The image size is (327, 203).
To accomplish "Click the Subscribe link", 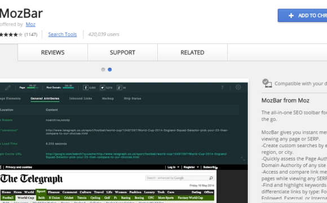I will click(210, 167).
